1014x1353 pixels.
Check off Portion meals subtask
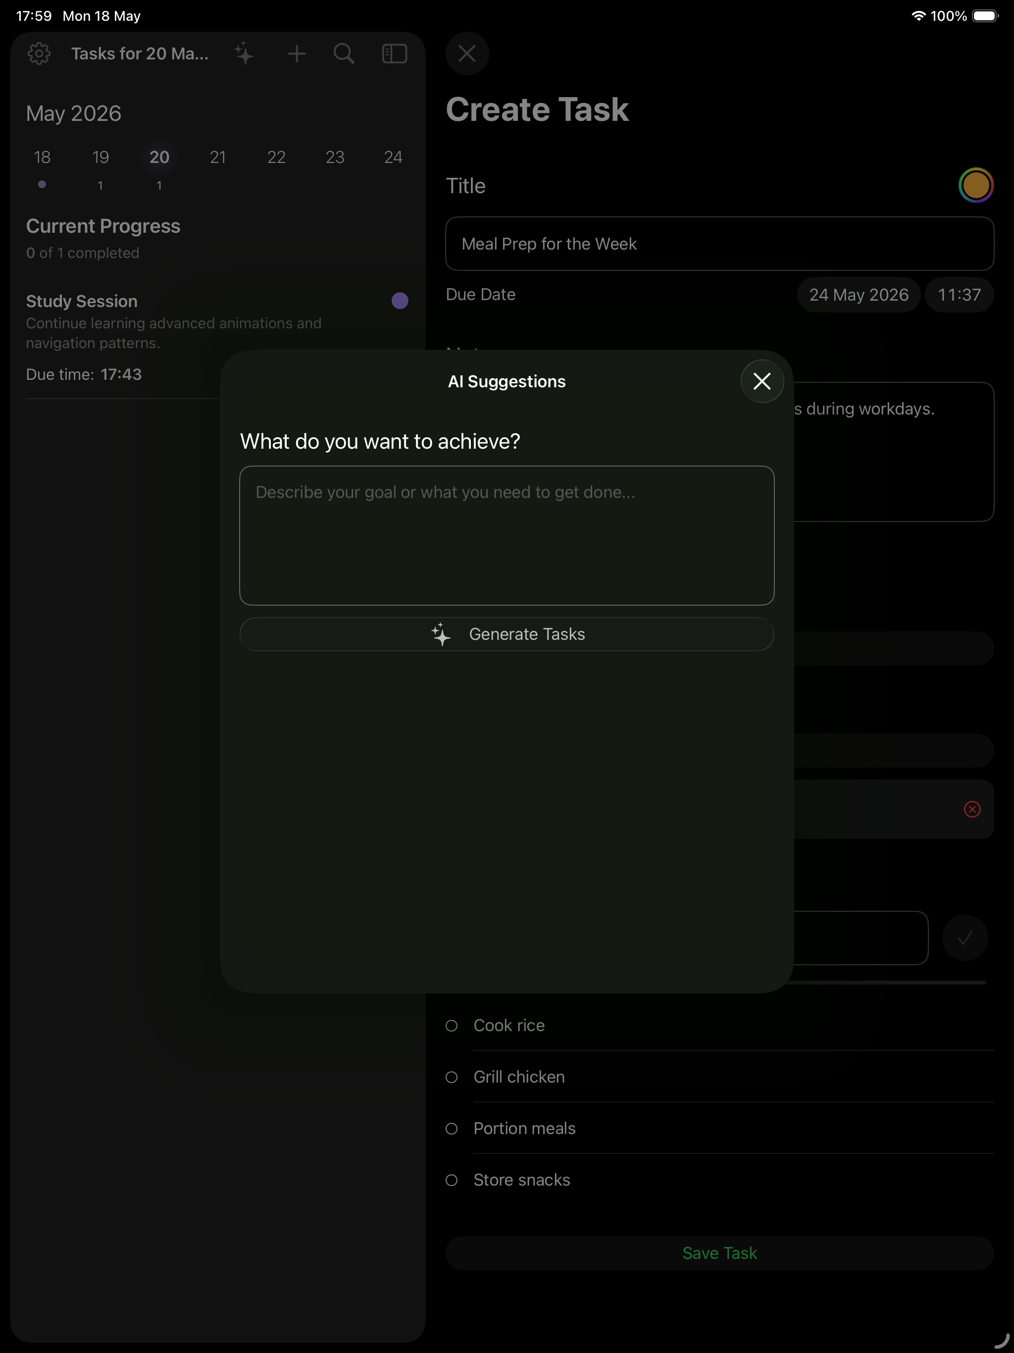point(452,1129)
